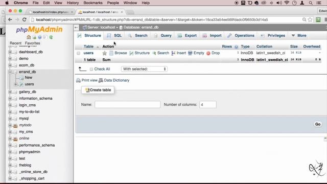The image size is (327, 184).
Task: Expand the gallery_db database node
Action: [10, 92]
